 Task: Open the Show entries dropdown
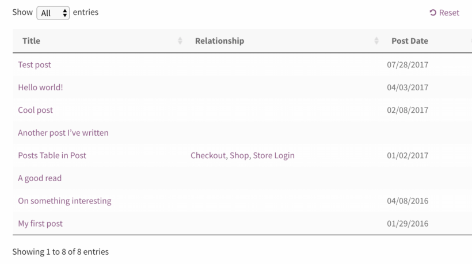[x=53, y=13]
